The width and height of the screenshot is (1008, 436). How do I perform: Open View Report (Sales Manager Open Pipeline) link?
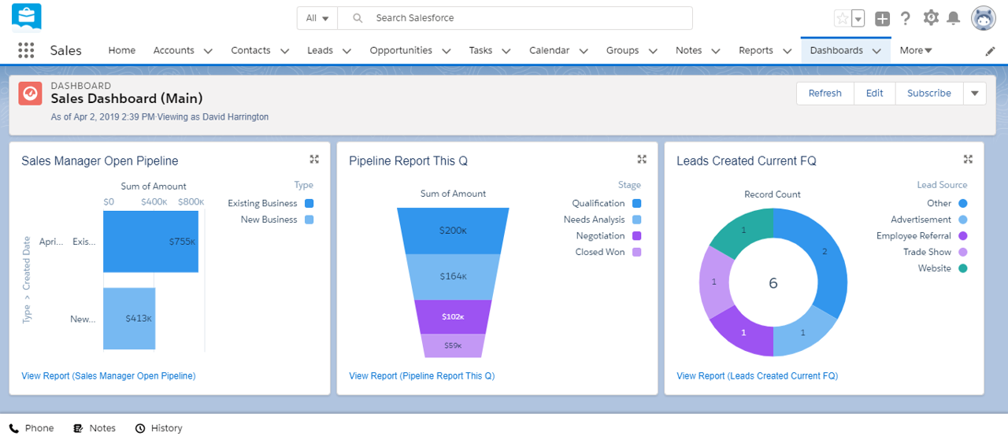[109, 376]
